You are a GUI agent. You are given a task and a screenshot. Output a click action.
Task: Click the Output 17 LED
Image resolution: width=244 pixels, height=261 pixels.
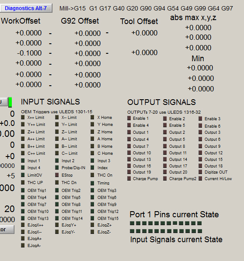(165, 166)
